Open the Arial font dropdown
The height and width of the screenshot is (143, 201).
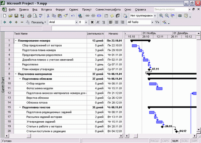(76, 22)
